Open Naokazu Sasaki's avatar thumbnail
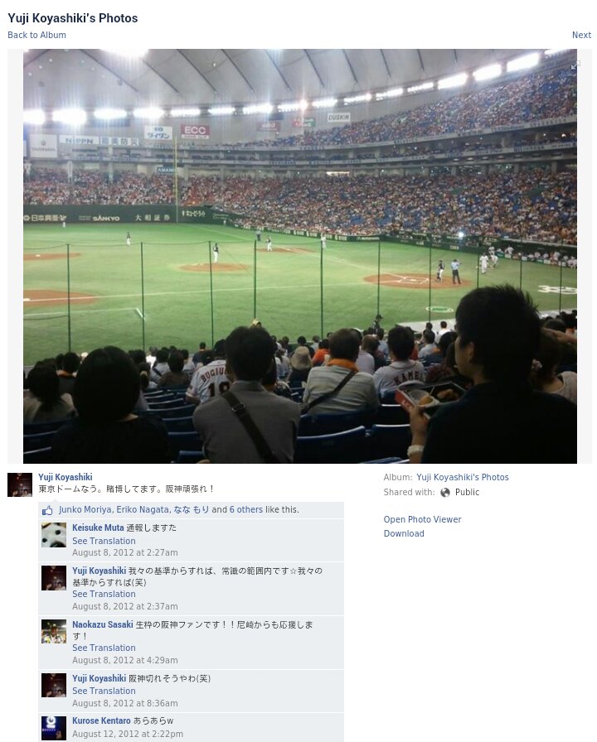This screenshot has height=742, width=597. click(x=54, y=632)
